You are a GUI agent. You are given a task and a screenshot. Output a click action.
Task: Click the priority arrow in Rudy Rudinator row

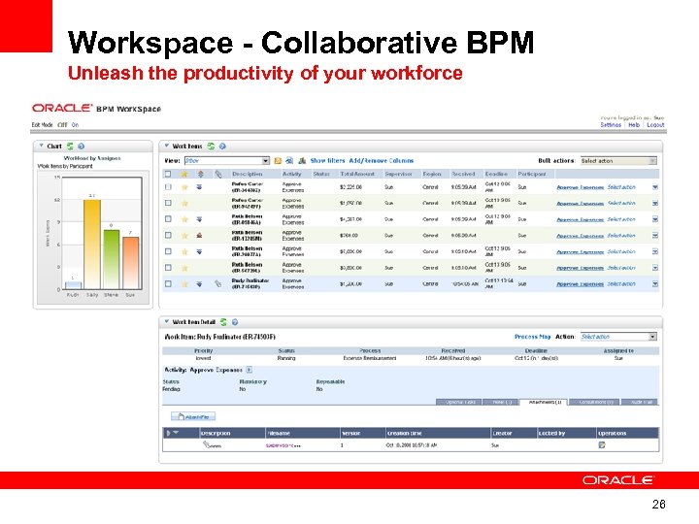pos(199,283)
